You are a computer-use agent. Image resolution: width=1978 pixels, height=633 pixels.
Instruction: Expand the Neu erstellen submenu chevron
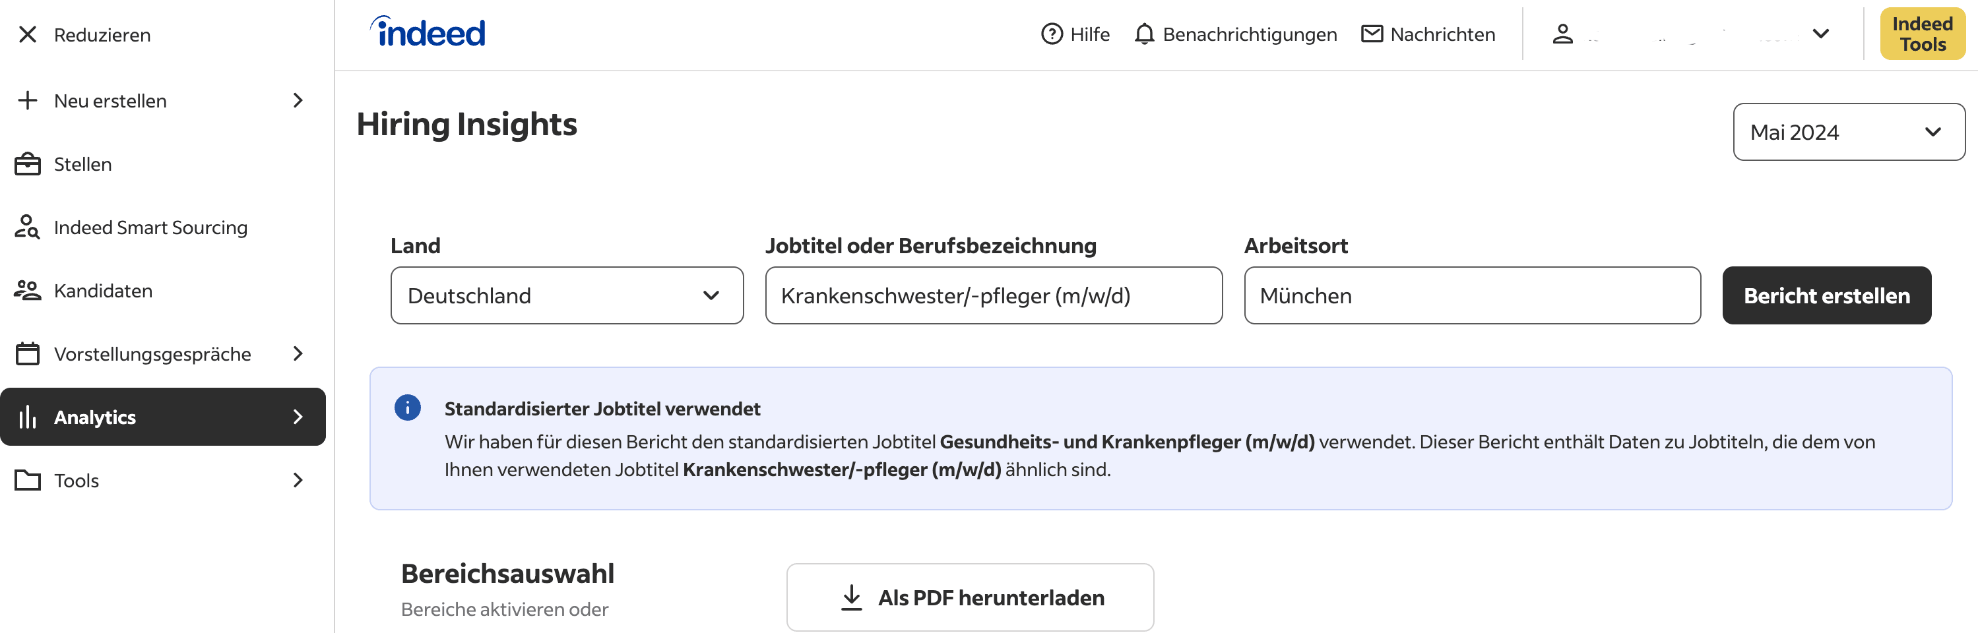pos(298,100)
